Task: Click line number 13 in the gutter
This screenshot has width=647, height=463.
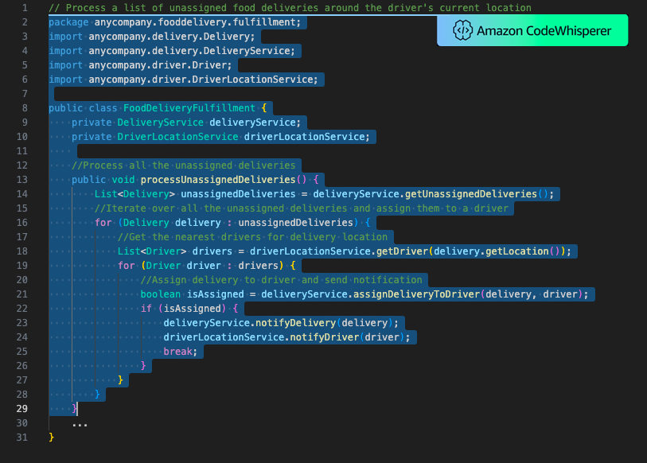Action: coord(21,180)
